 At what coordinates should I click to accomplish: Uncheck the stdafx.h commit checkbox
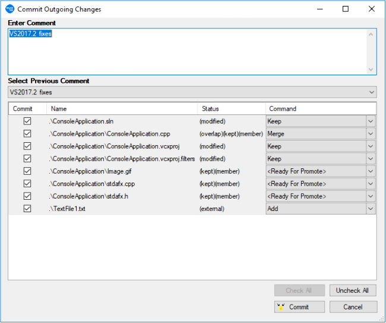point(27,196)
